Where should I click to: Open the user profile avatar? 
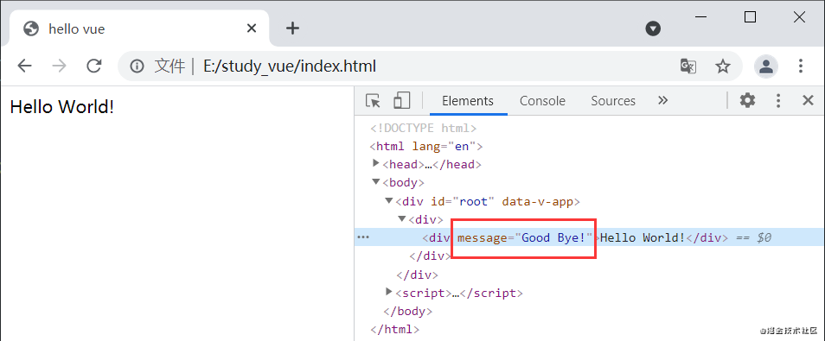pos(766,66)
